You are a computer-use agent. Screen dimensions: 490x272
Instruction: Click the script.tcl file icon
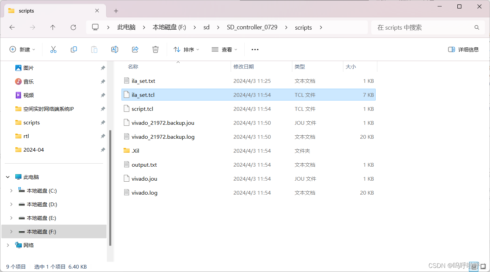point(127,109)
